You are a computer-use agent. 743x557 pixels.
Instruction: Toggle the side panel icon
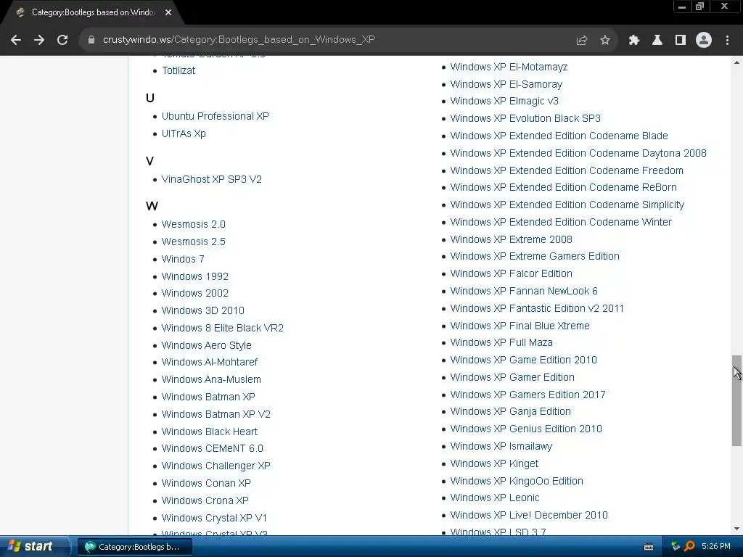[681, 41]
